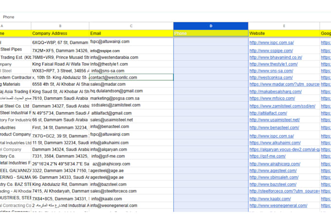This screenshot has height=223, width=331.
Task: Select column C header
Action: (x=131, y=26)
